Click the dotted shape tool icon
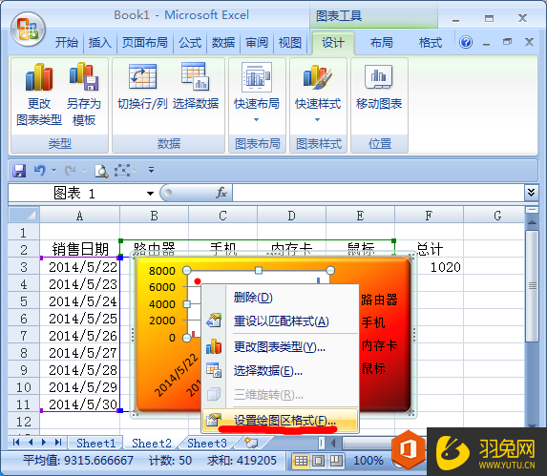Viewport: 547px width, 476px height. pos(122,171)
